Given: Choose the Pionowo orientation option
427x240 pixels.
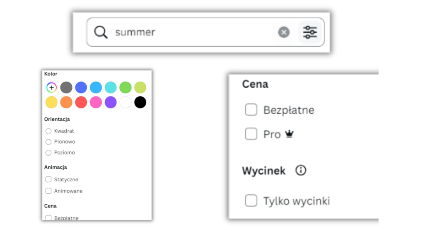Looking at the screenshot, I should pyautogui.click(x=49, y=142).
